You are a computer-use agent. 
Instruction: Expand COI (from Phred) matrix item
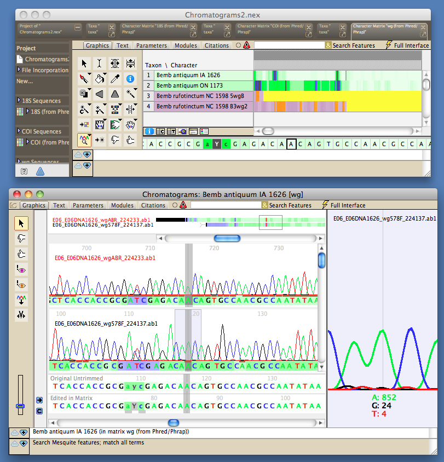[28, 142]
